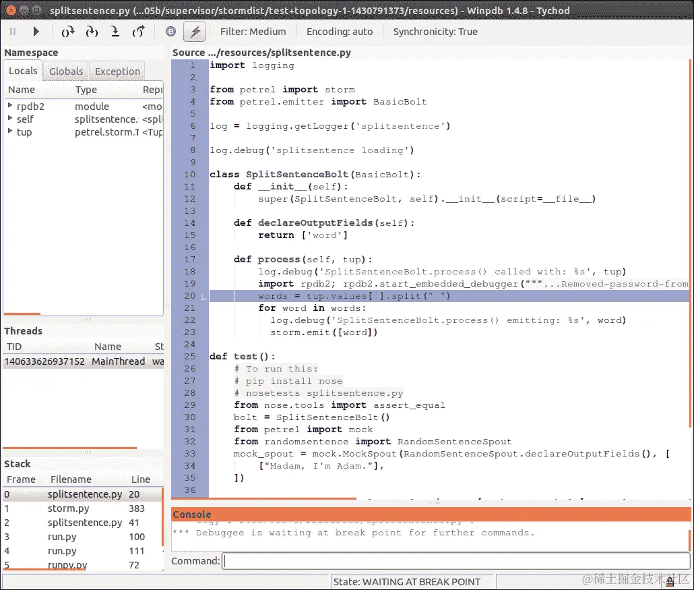Click the Step into toolbar icon
The width and height of the screenshot is (694, 590).
point(92,32)
